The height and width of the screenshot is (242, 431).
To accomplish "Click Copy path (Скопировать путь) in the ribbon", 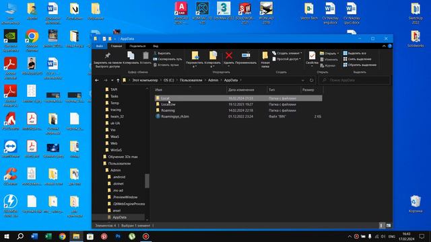I will click(168, 59).
